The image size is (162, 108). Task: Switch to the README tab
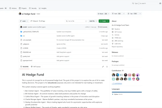coord(24,67)
